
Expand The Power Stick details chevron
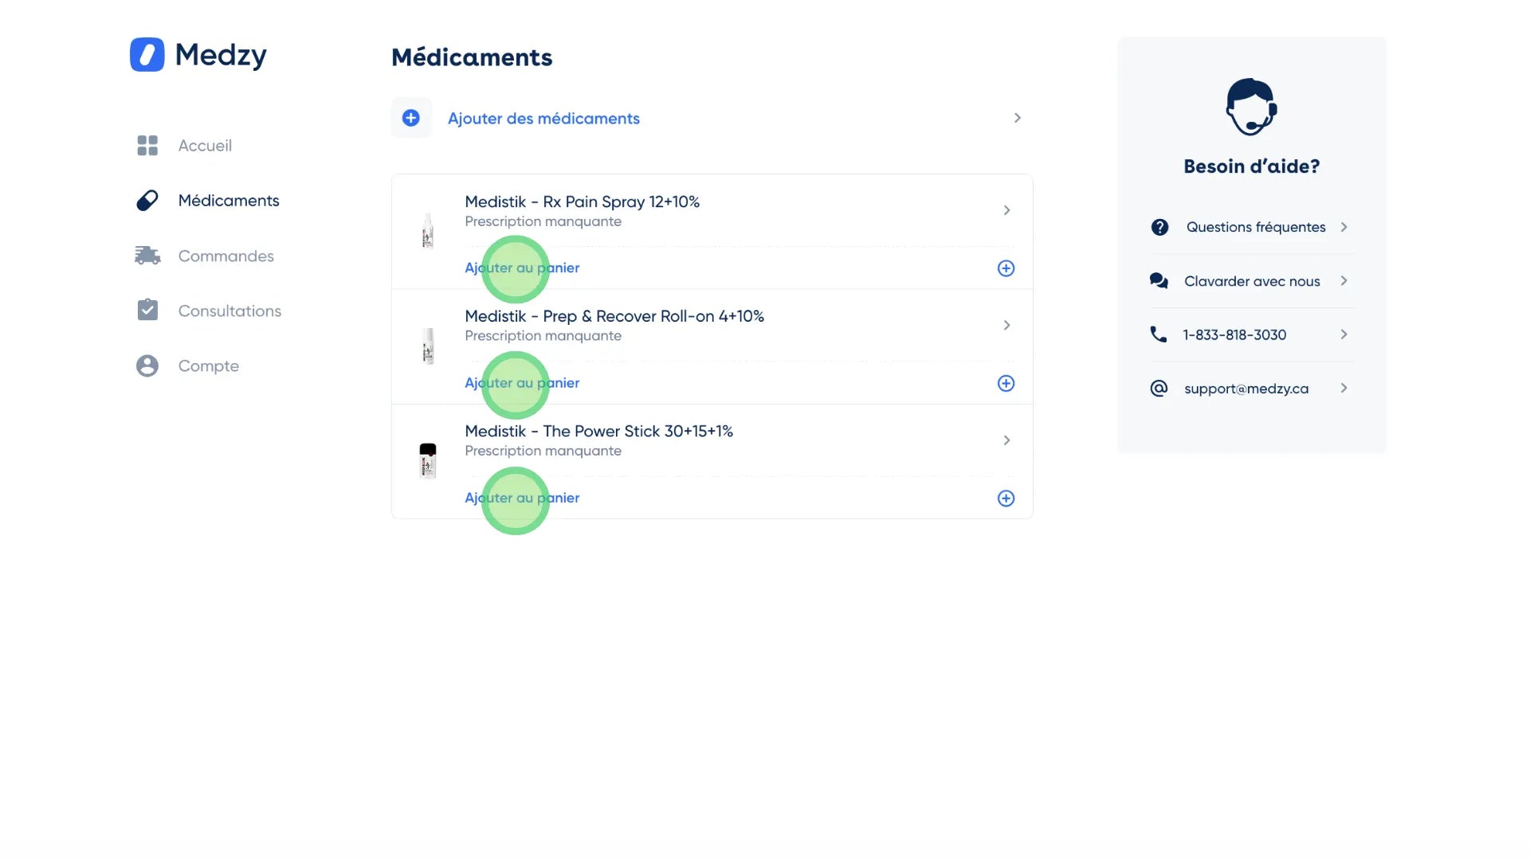1006,440
